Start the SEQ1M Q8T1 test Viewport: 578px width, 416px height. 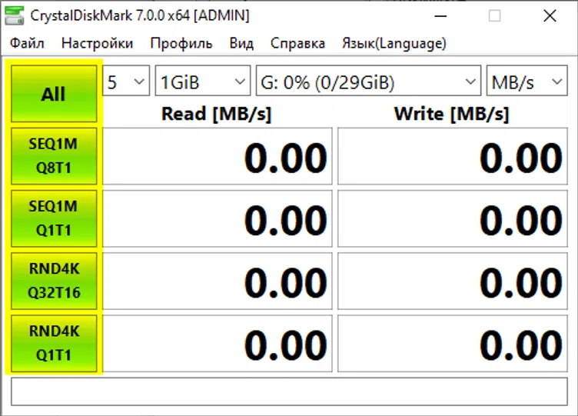pos(54,156)
